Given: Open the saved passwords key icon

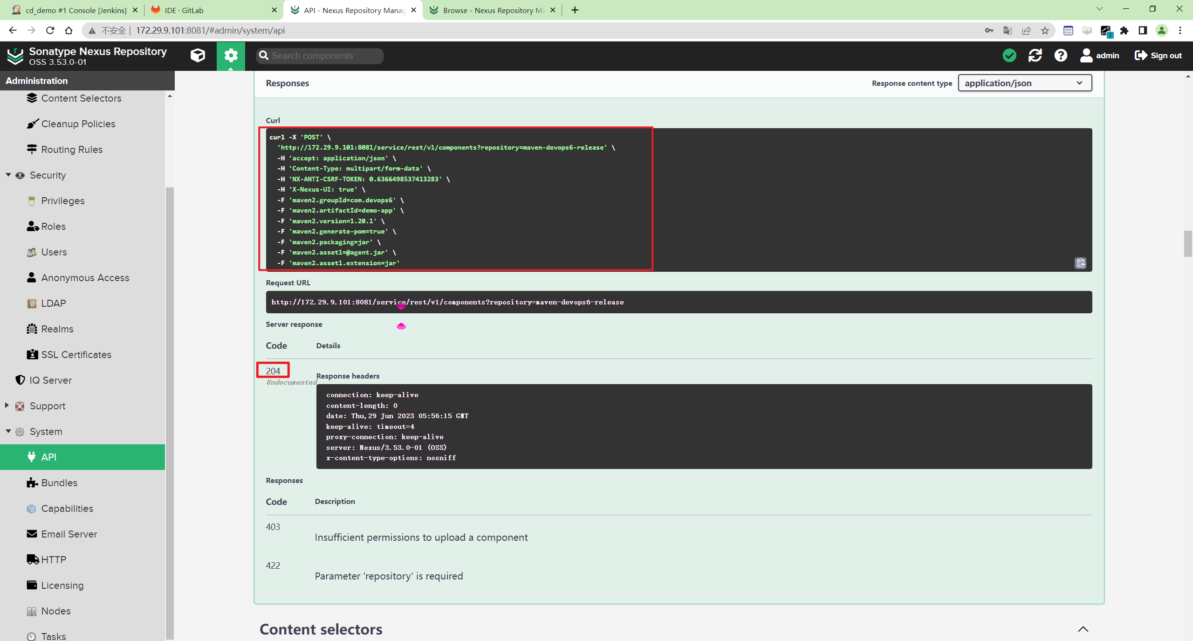Looking at the screenshot, I should (989, 30).
